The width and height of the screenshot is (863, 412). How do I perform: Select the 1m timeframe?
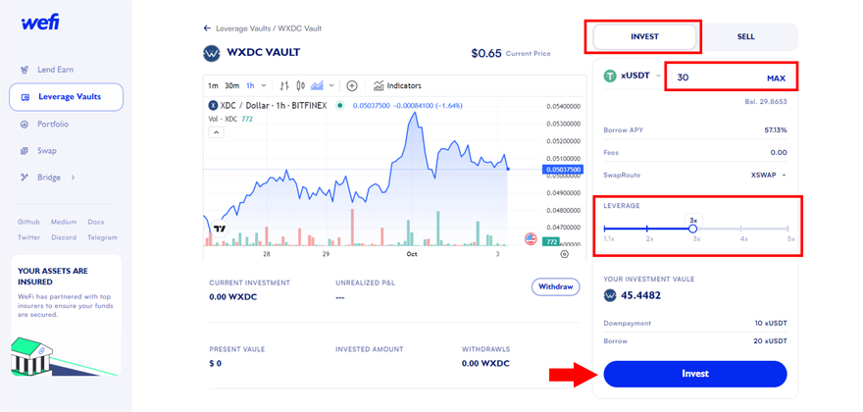[x=213, y=86]
